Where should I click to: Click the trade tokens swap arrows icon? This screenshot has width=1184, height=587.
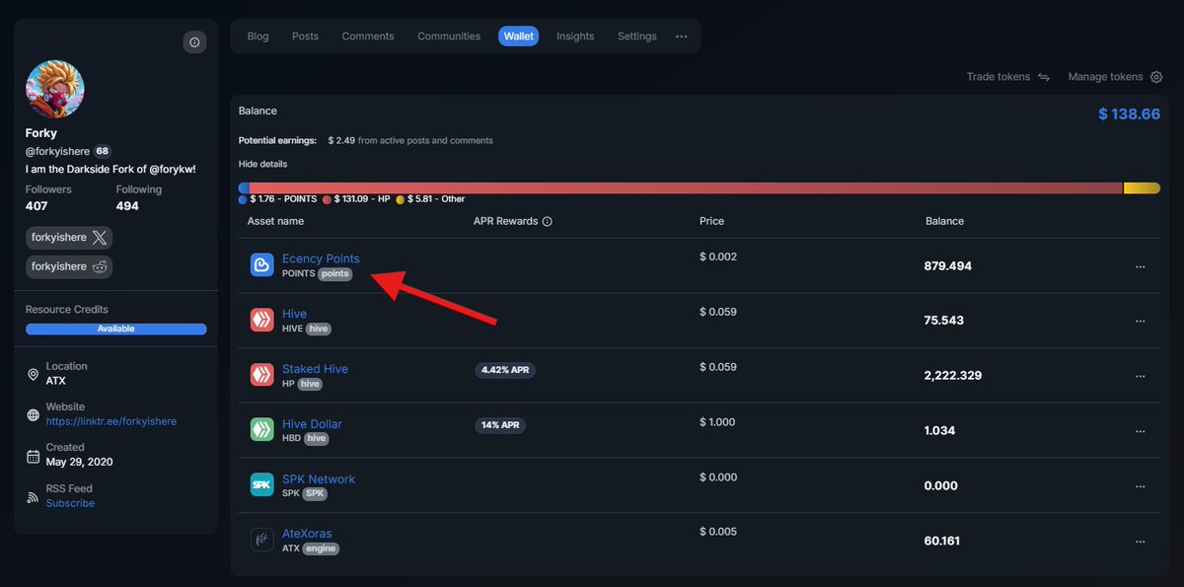(x=1044, y=77)
